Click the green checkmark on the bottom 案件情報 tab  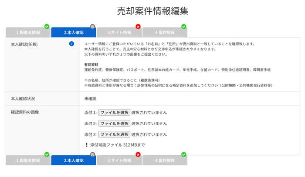[184, 154]
